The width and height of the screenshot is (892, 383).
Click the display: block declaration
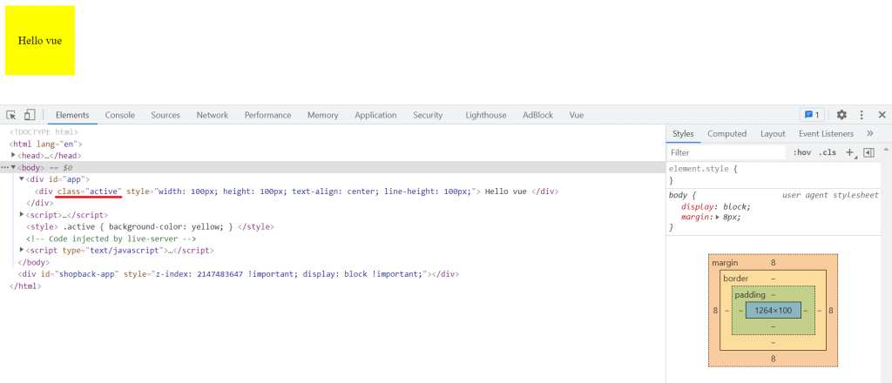716,207
